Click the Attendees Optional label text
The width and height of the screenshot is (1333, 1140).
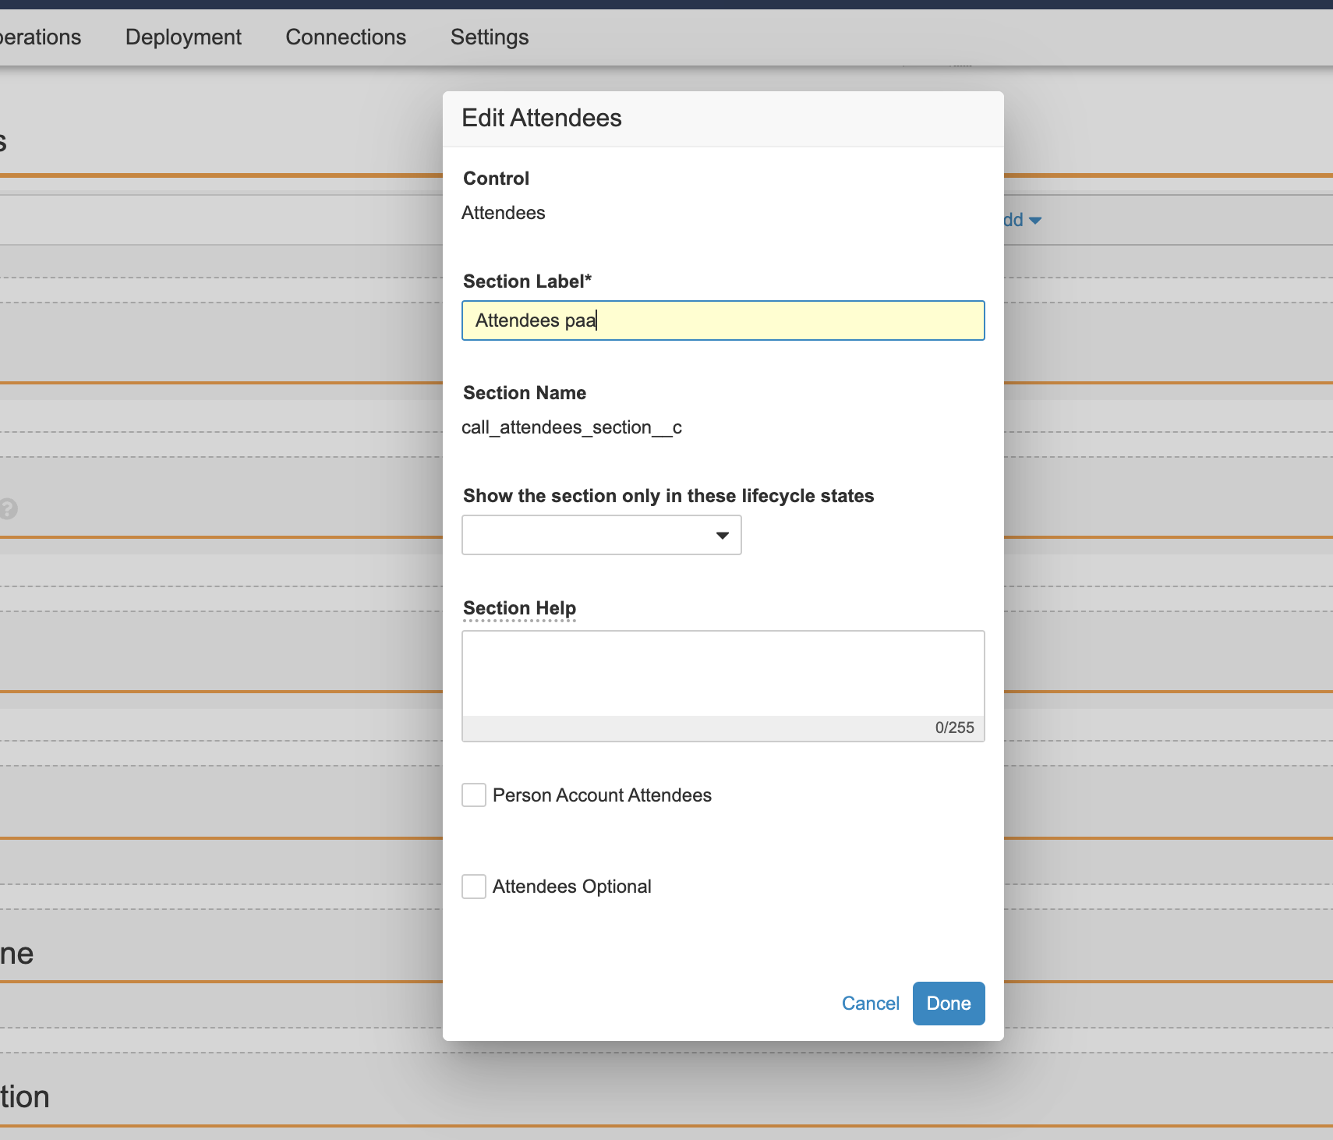571,887
